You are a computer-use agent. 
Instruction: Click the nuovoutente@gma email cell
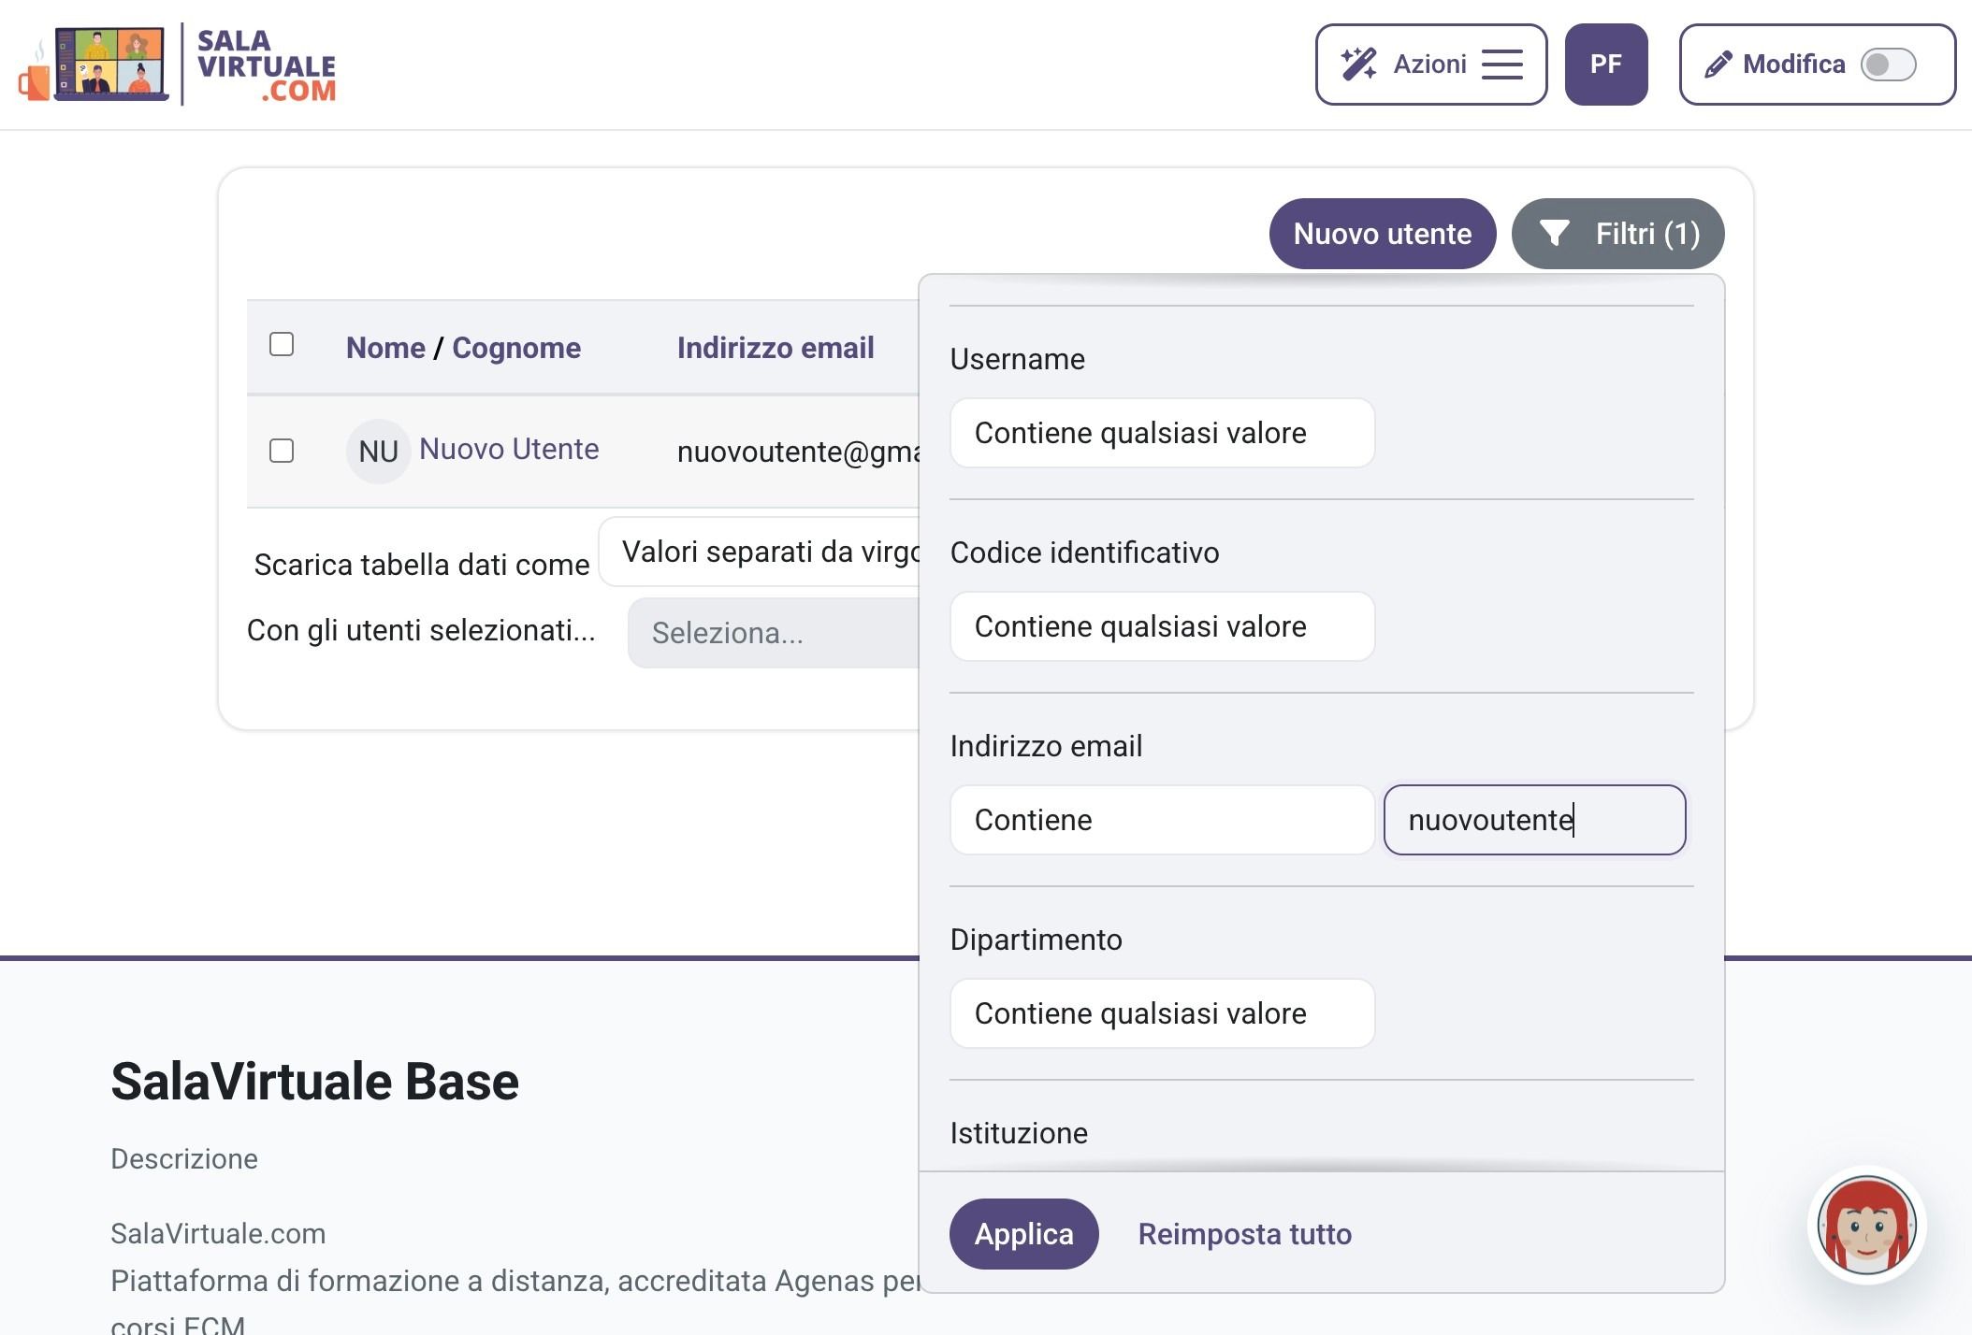coord(798,452)
